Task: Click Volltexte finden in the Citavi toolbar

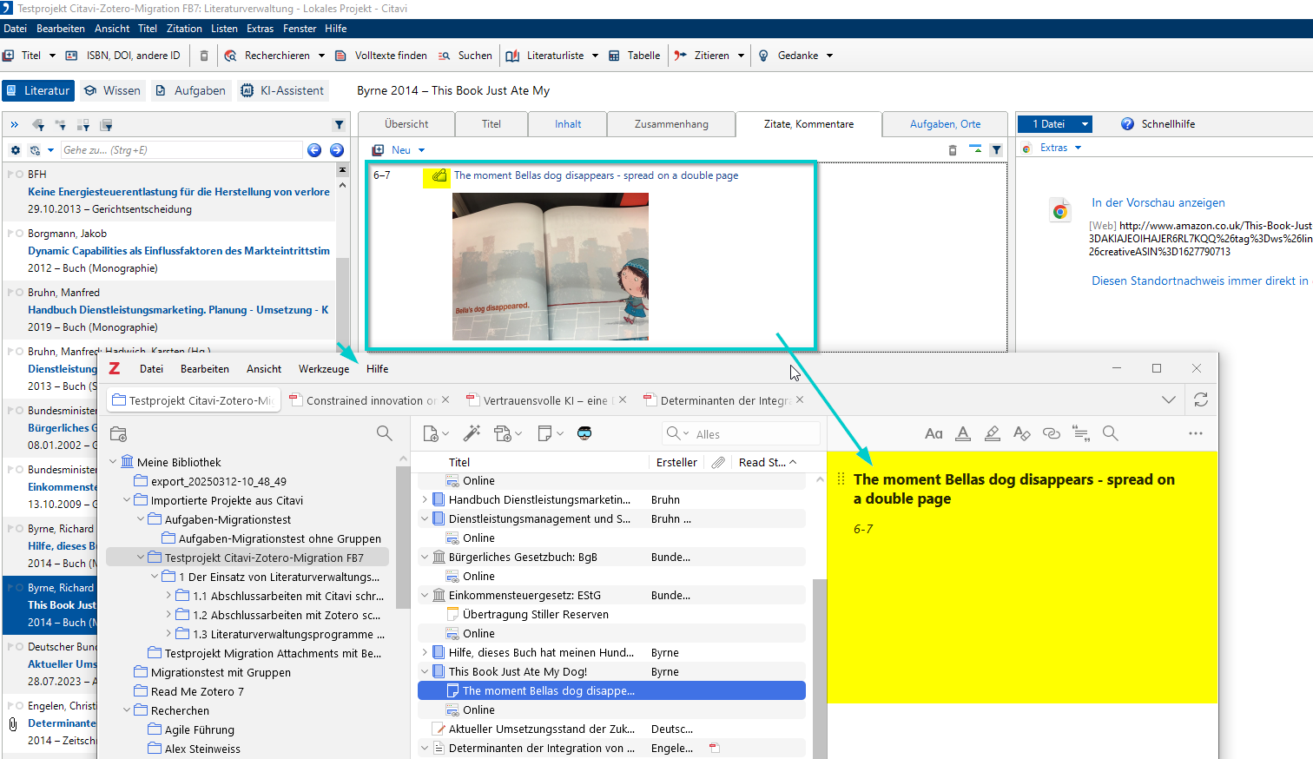Action: pos(381,56)
